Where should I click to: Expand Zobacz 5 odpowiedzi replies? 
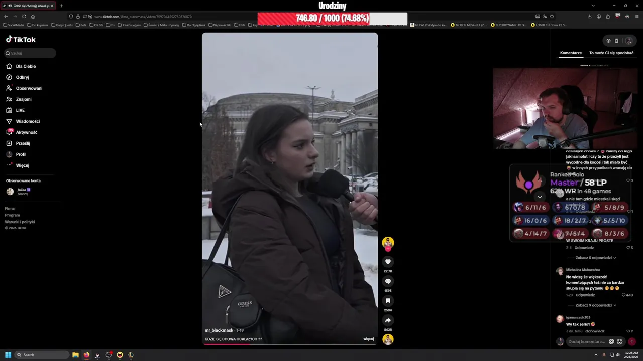pyautogui.click(x=596, y=258)
